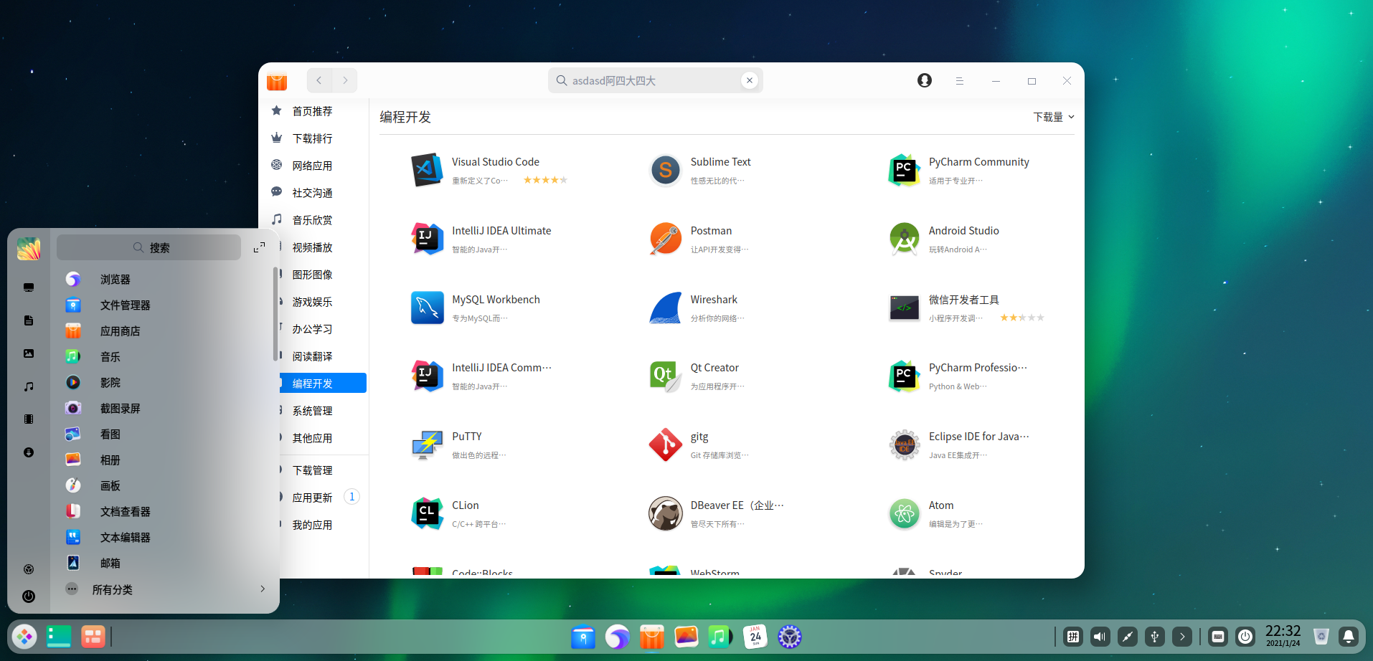Go back with left arrow button
Screen dimensions: 1373x661
click(x=319, y=80)
